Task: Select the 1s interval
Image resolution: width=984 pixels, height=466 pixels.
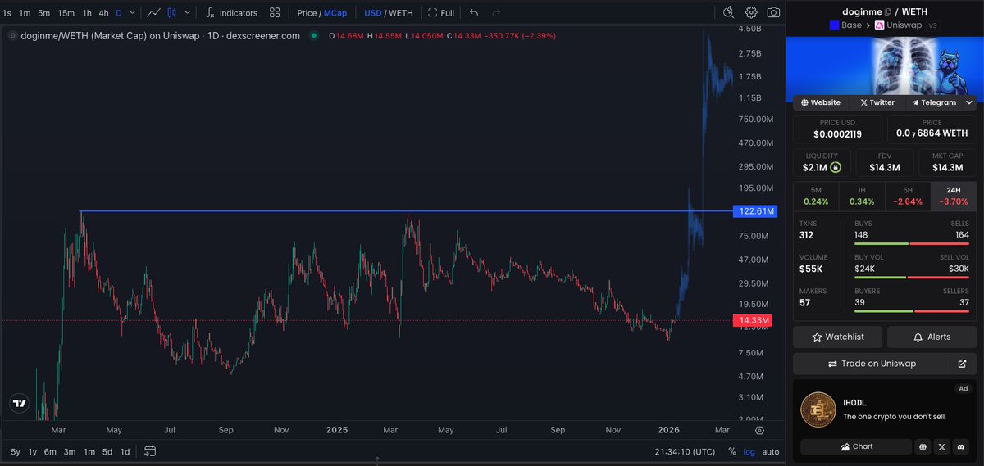Action: [x=7, y=13]
